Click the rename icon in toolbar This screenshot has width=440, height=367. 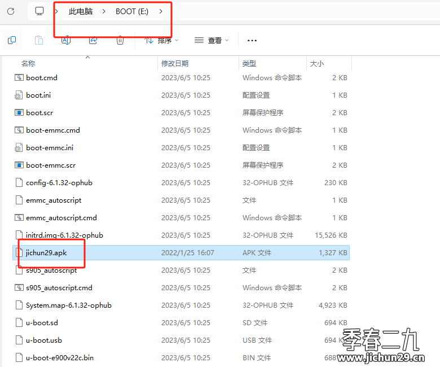[66, 41]
